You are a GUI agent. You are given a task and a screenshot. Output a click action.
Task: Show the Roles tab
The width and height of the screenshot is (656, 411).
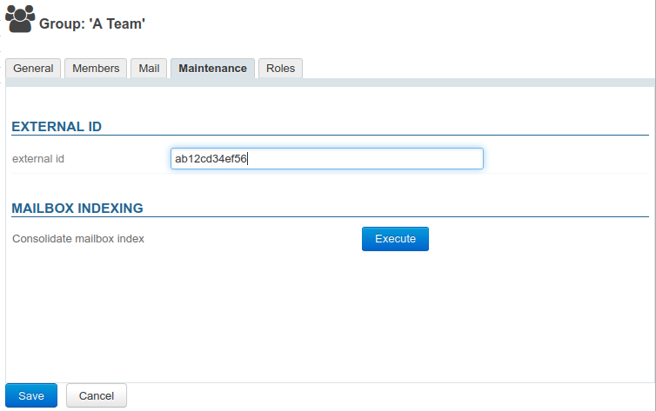coord(280,69)
